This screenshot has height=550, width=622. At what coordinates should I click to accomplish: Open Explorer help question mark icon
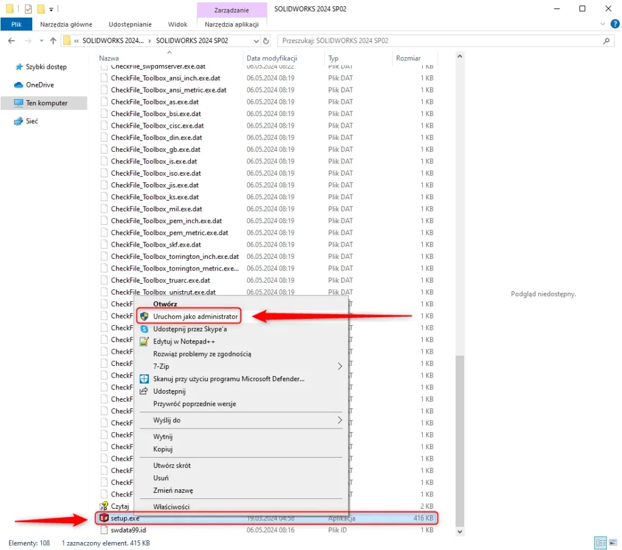pos(615,24)
